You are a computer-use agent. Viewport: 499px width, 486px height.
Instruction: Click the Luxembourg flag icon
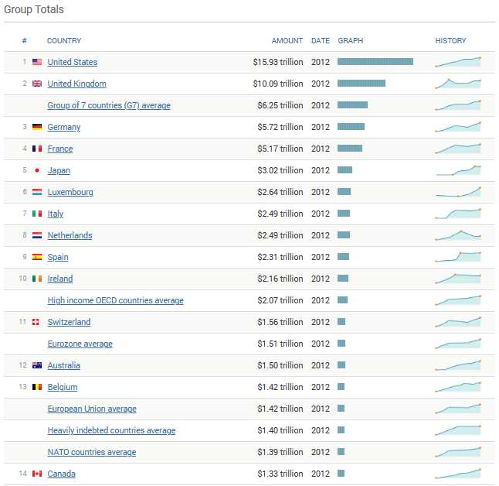pos(37,192)
